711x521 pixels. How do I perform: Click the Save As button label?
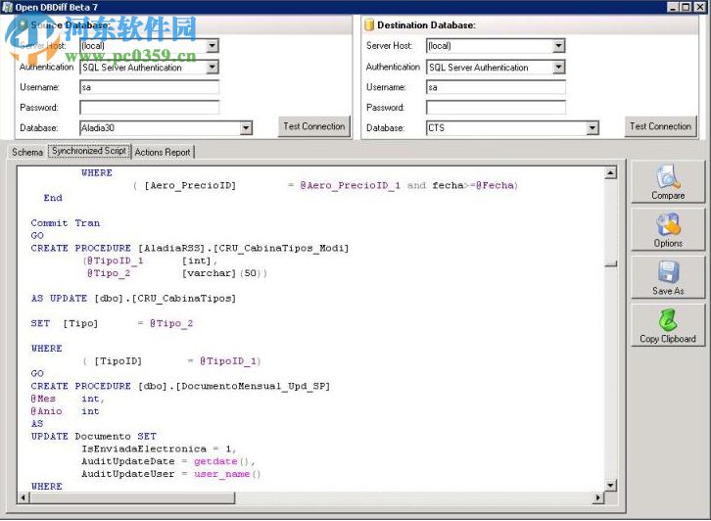668,291
